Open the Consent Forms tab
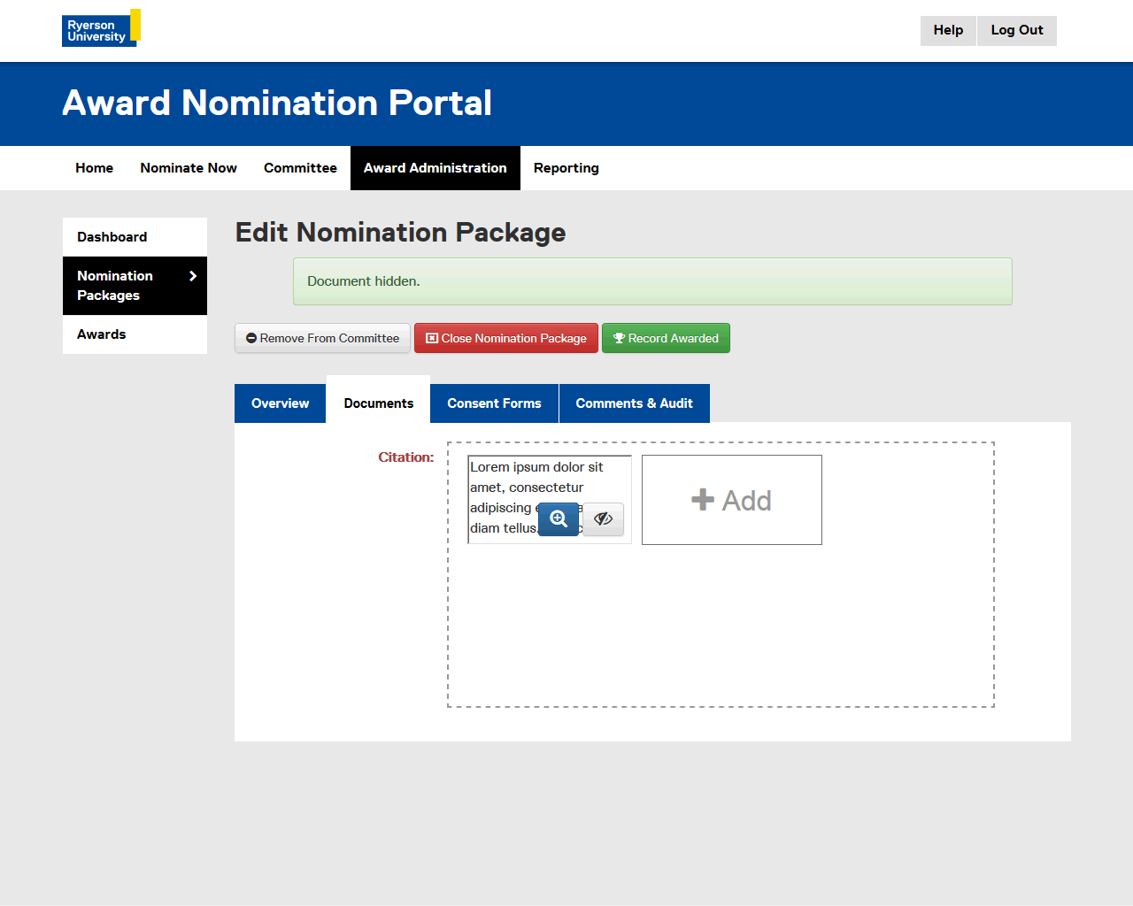Viewport: 1133px width, 906px height. coord(494,403)
